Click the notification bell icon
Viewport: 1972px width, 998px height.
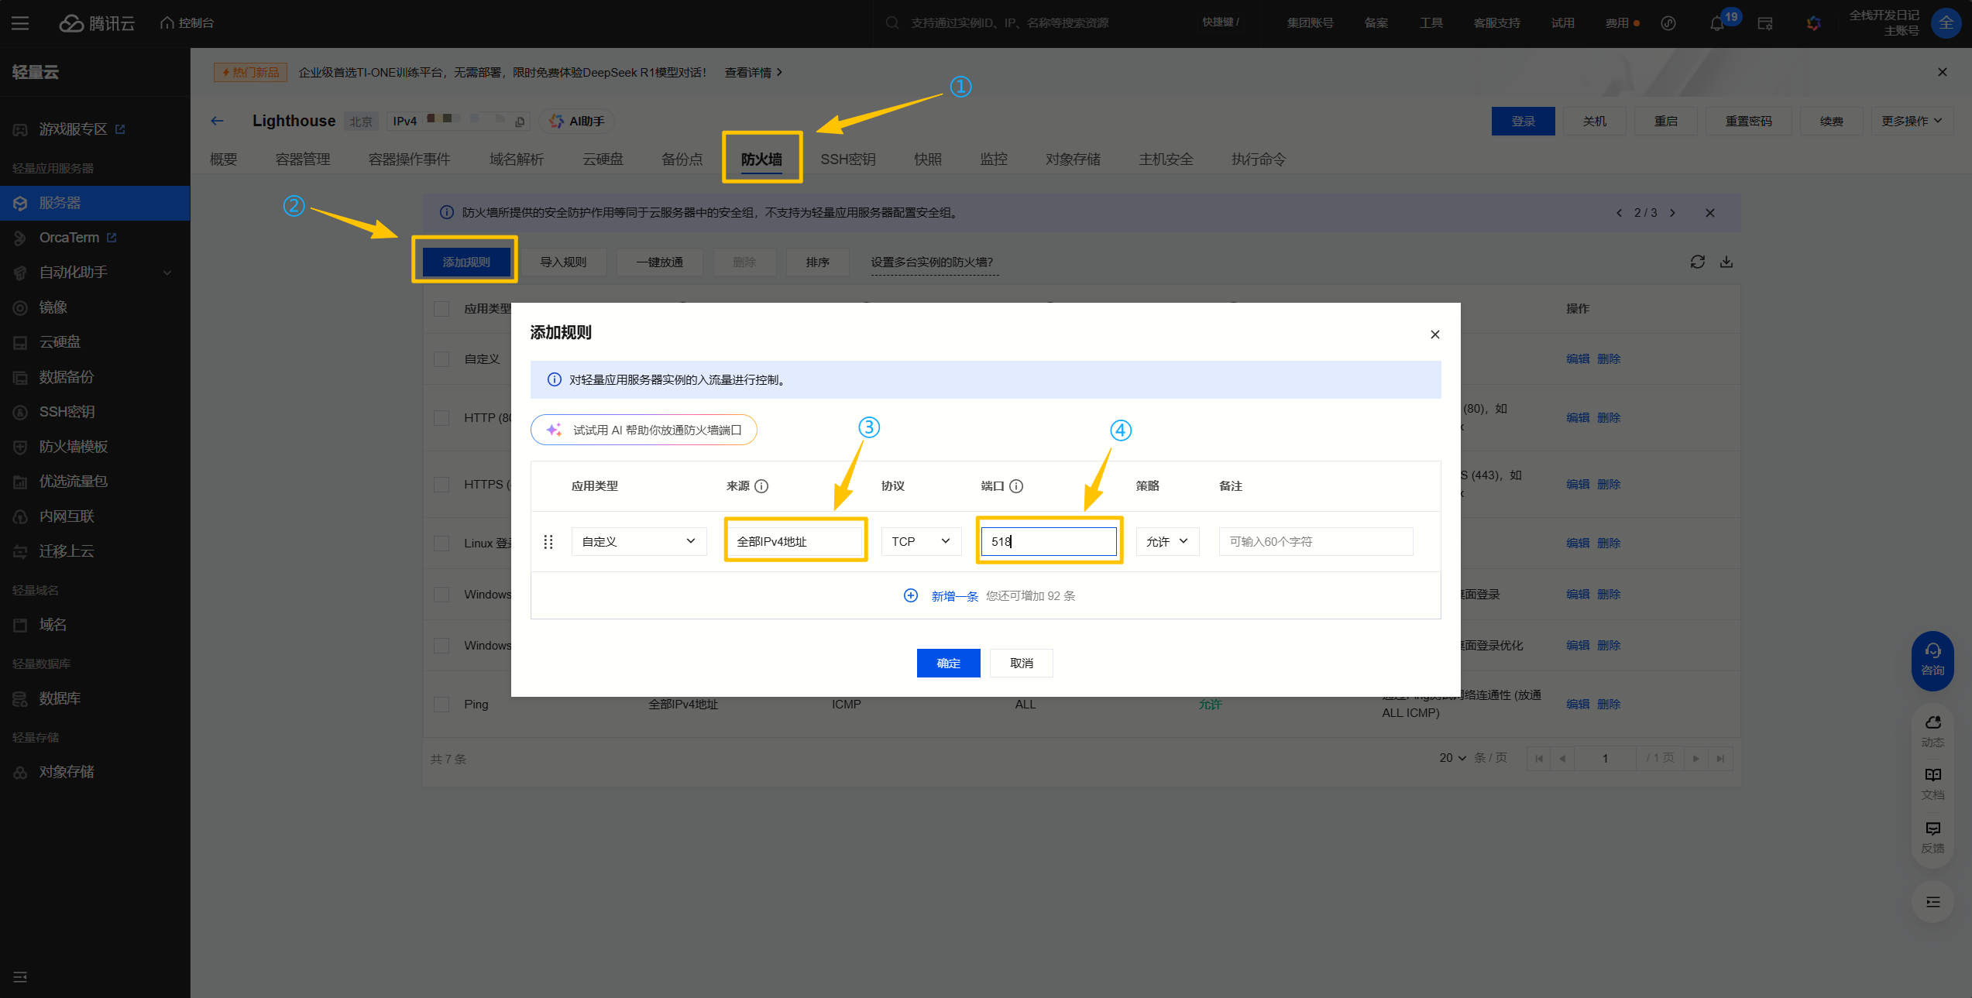tap(1716, 23)
